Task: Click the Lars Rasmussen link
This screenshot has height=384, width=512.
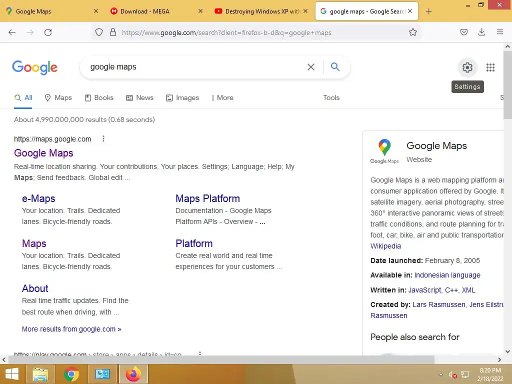Action: tap(438, 304)
